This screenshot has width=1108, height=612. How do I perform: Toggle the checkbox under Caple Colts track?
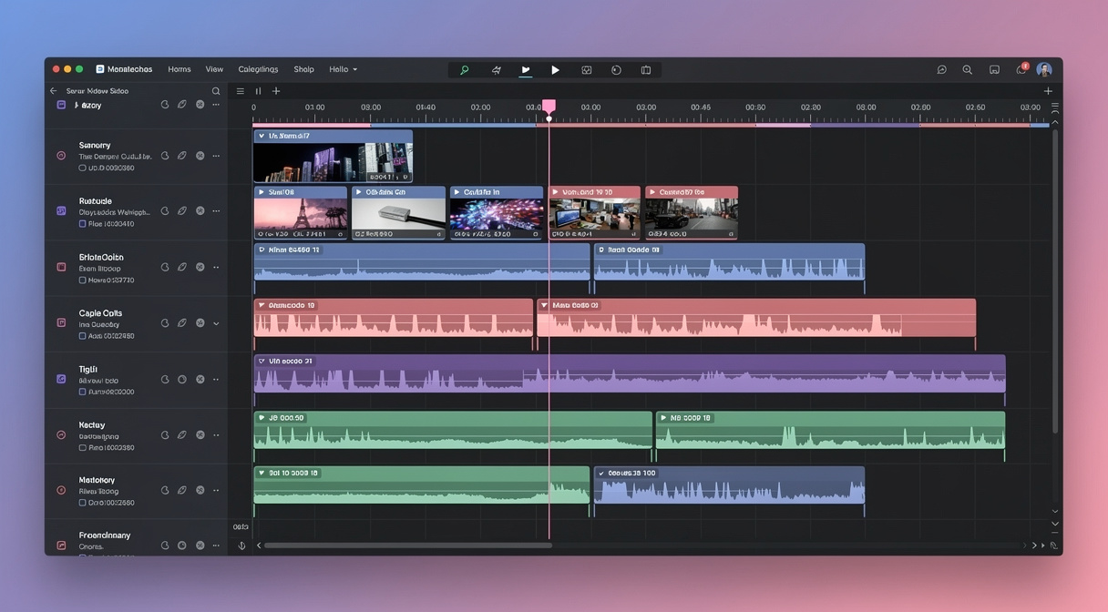[82, 335]
